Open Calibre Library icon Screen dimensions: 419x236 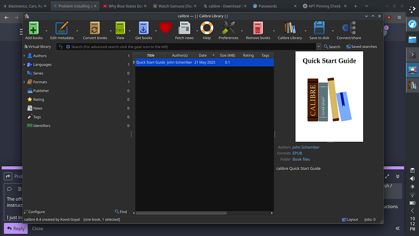coord(290,28)
